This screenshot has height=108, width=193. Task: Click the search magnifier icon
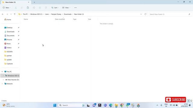[189, 14]
